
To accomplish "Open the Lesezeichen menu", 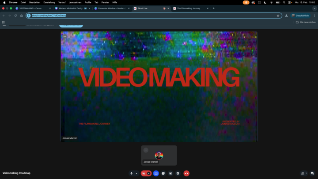I will pyautogui.click(x=75, y=3).
